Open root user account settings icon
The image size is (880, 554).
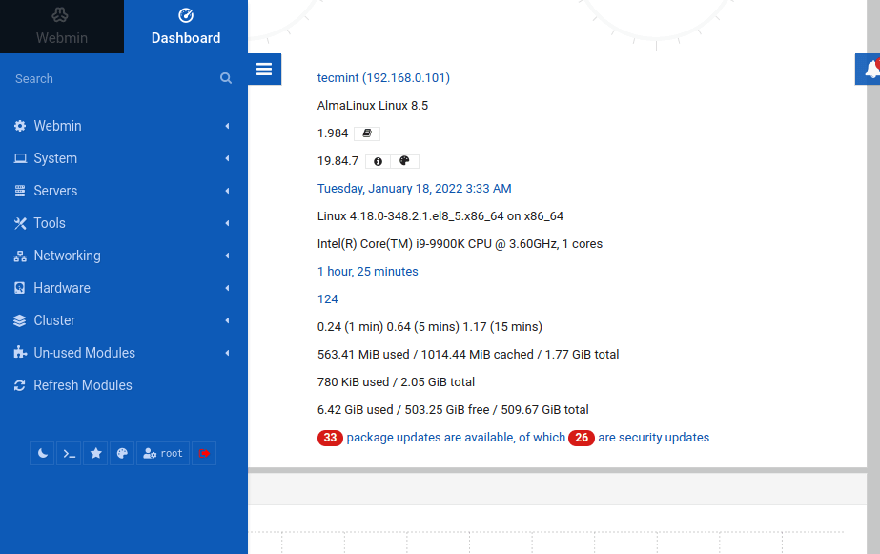click(162, 453)
